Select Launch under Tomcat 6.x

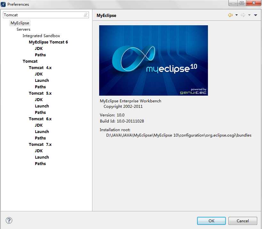[42, 132]
